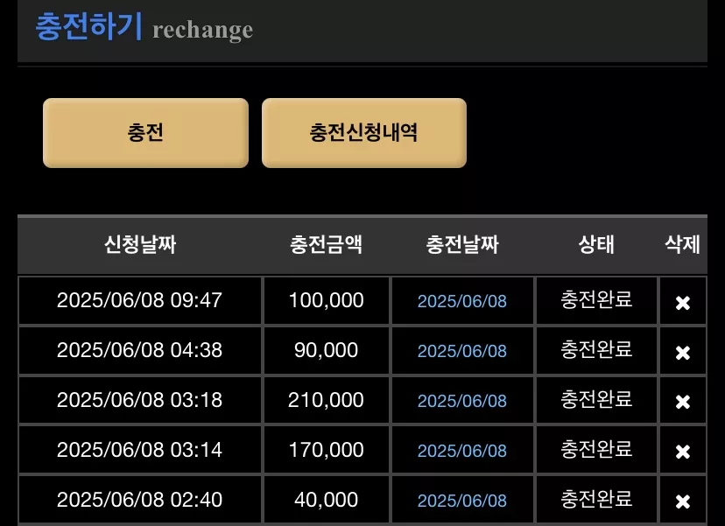Click the 충전날짜 column header
The image size is (725, 526).
462,244
